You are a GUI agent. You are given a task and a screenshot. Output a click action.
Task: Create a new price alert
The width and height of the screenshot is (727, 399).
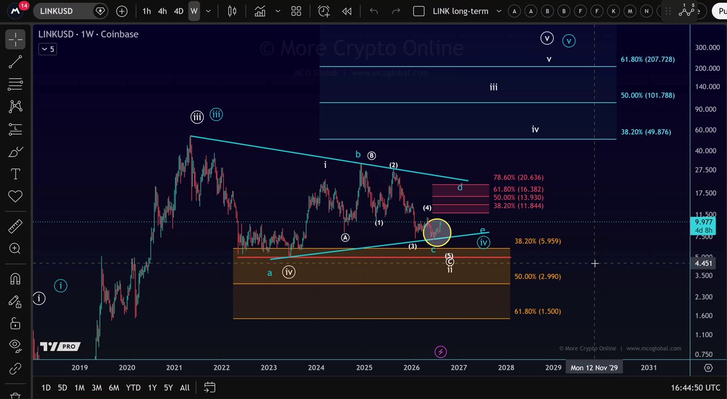click(324, 11)
